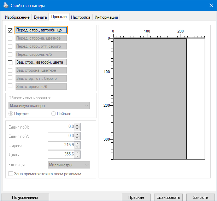This screenshot has width=217, height=201.
Task: Click the По умолчанию button
Action: point(25,197)
